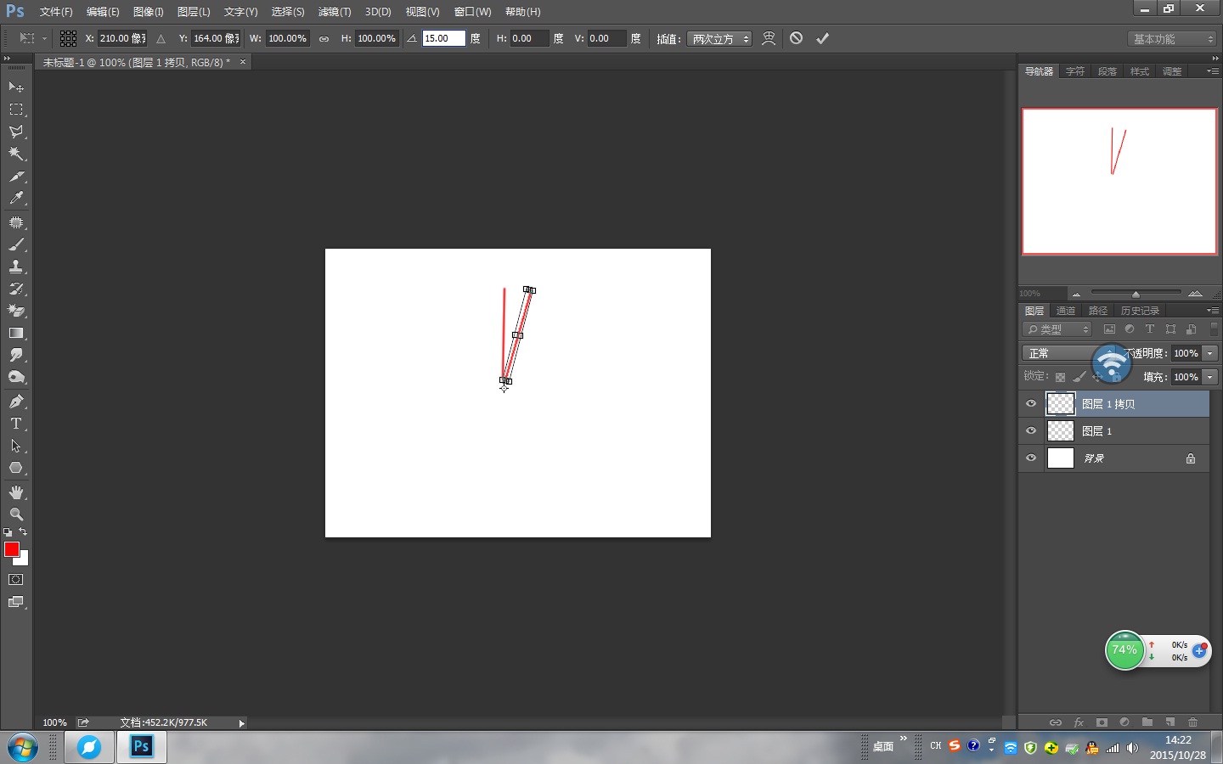The image size is (1223, 764).
Task: Select the Pen tool
Action: (16, 402)
